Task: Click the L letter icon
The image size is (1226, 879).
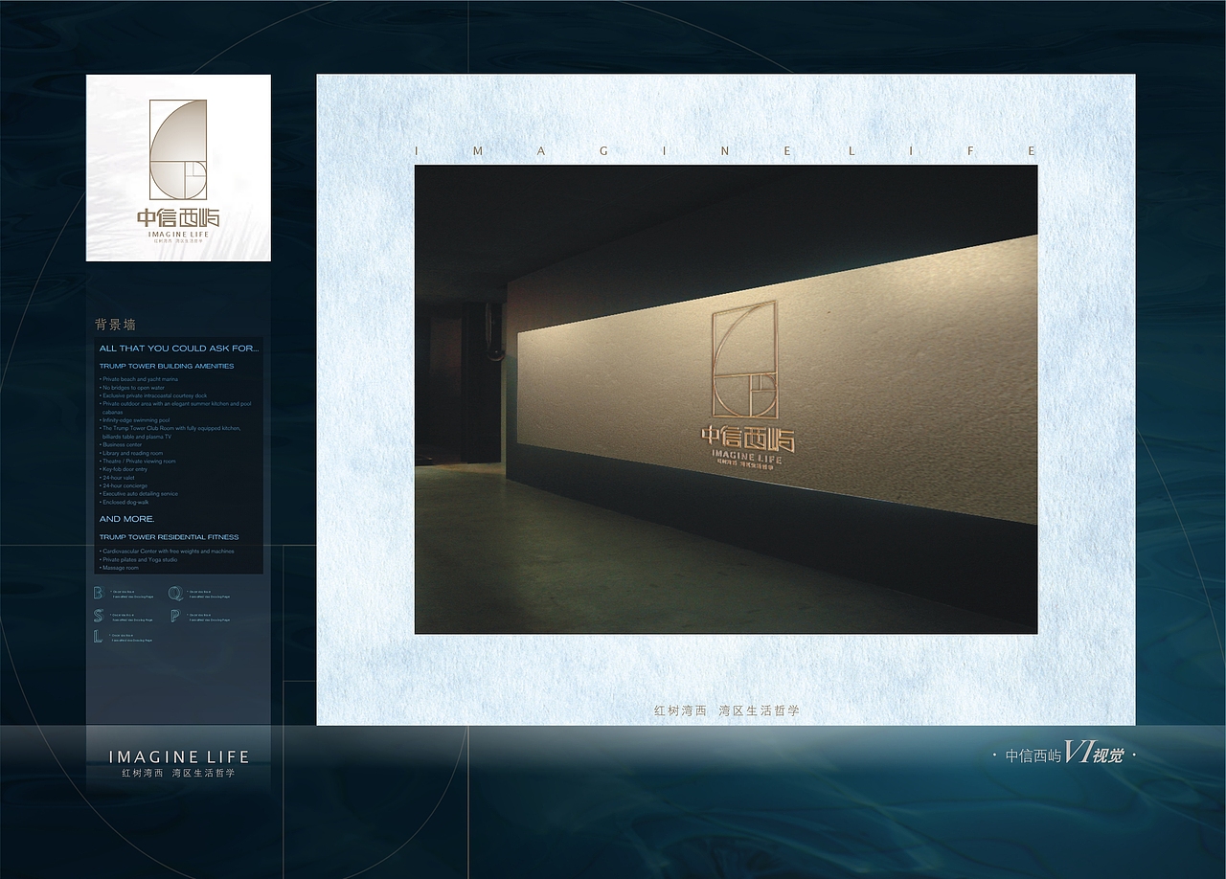Action: coord(98,637)
